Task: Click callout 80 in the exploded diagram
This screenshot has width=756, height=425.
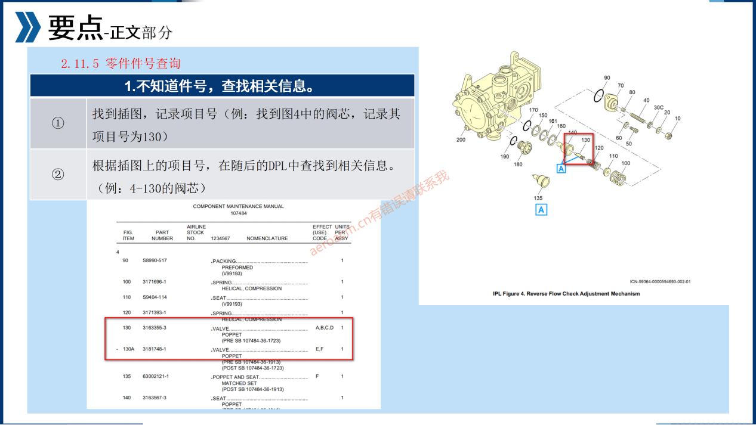Action: coord(632,92)
